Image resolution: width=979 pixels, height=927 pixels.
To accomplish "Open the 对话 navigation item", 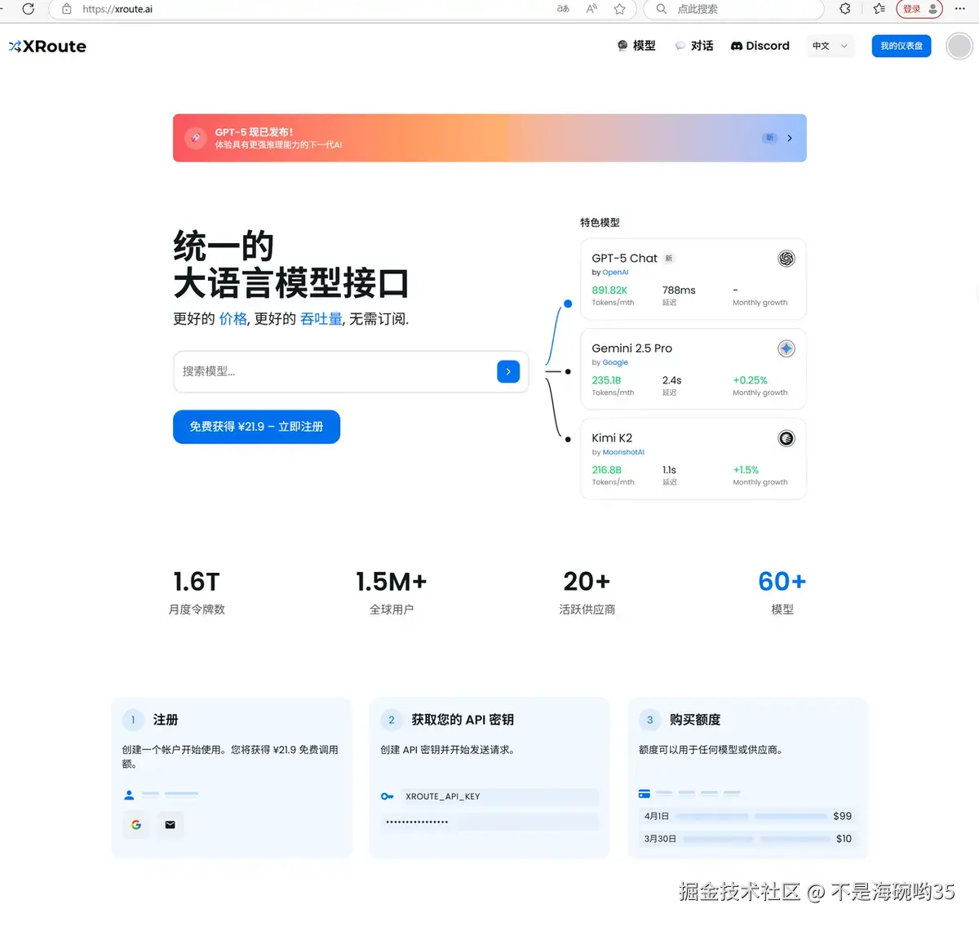I will tap(694, 46).
